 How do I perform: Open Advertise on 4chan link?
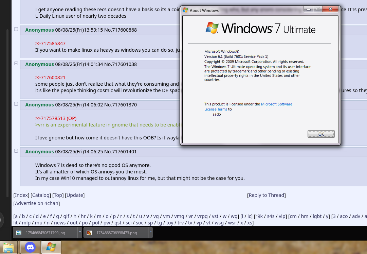(37, 203)
